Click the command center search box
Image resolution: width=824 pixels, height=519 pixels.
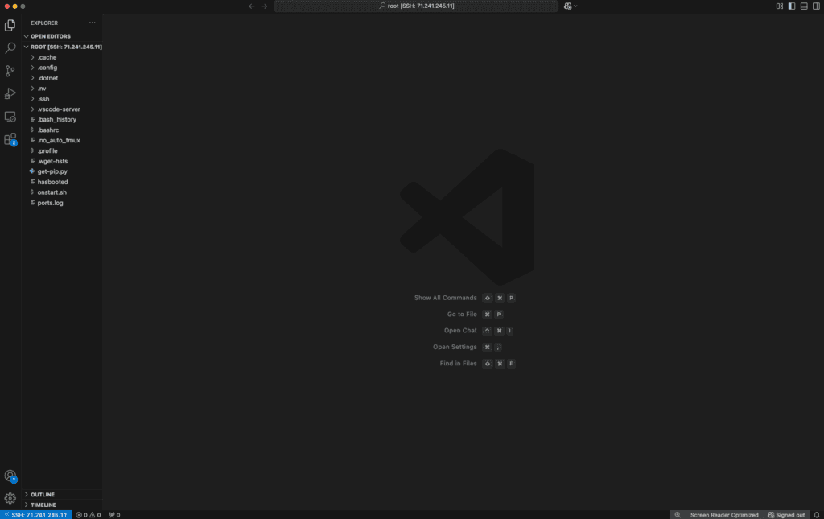pos(416,6)
